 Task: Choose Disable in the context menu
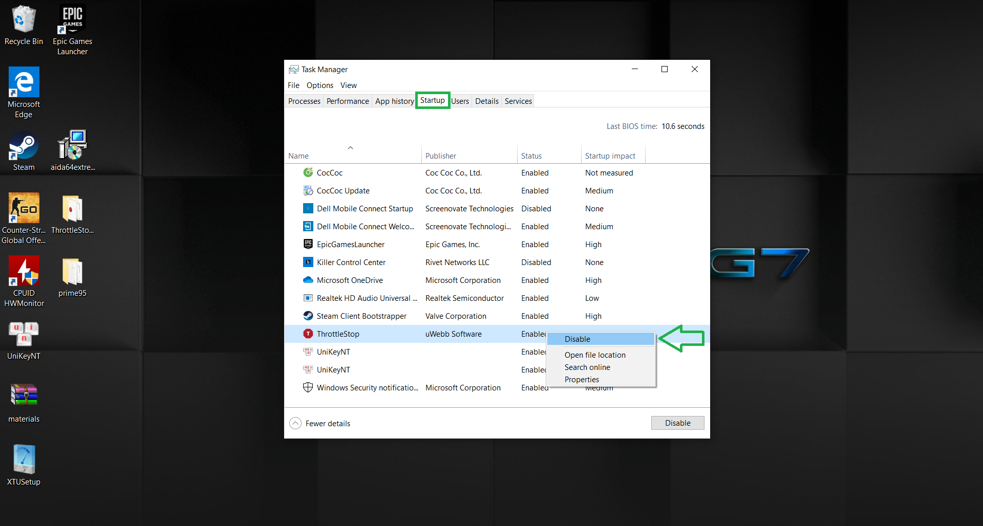click(601, 339)
